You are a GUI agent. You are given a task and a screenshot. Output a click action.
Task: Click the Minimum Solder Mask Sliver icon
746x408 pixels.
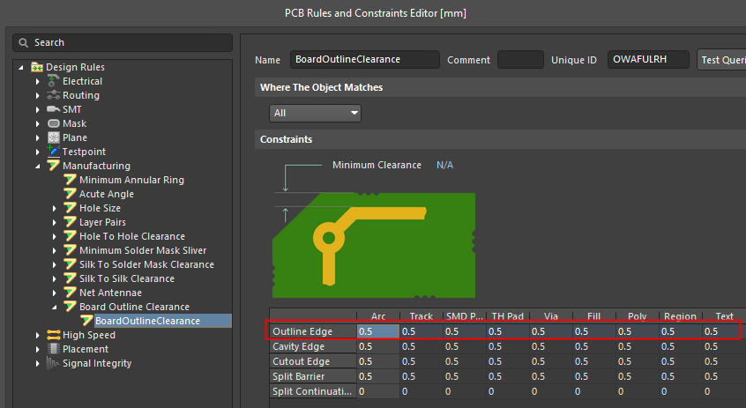click(71, 250)
